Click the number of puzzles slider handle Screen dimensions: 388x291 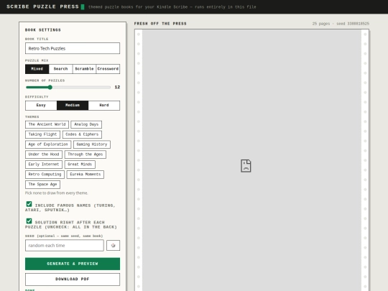50,87
